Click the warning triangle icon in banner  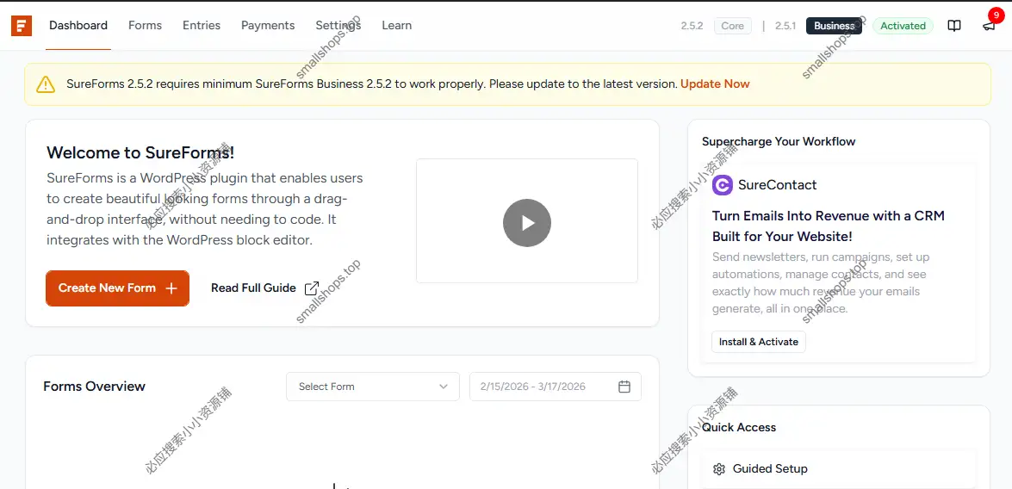tap(46, 84)
